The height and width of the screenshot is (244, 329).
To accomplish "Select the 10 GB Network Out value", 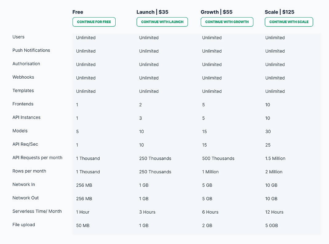I will [271, 199].
